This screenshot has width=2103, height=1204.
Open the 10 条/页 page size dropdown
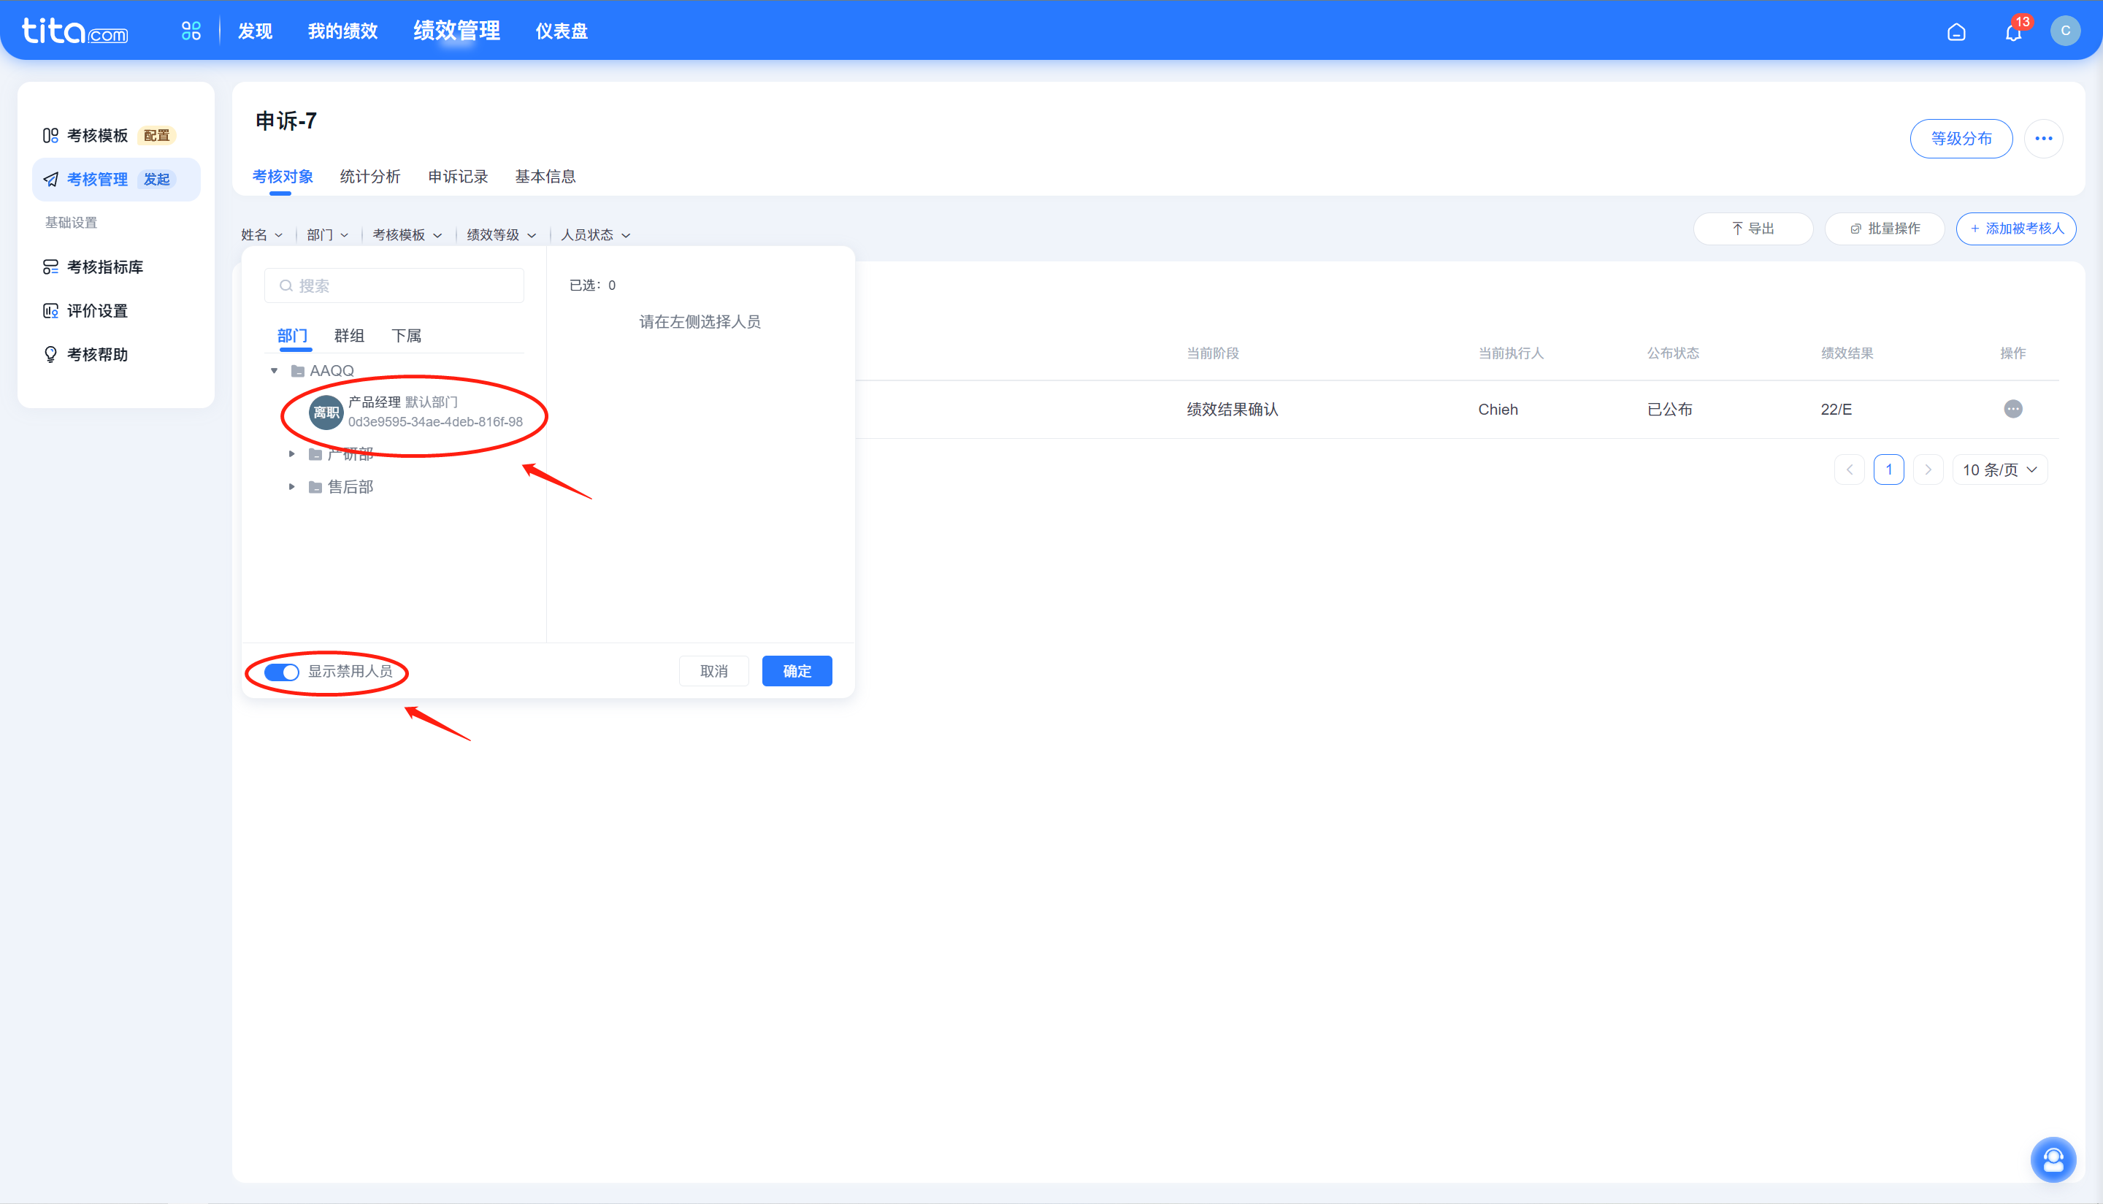pyautogui.click(x=1999, y=469)
